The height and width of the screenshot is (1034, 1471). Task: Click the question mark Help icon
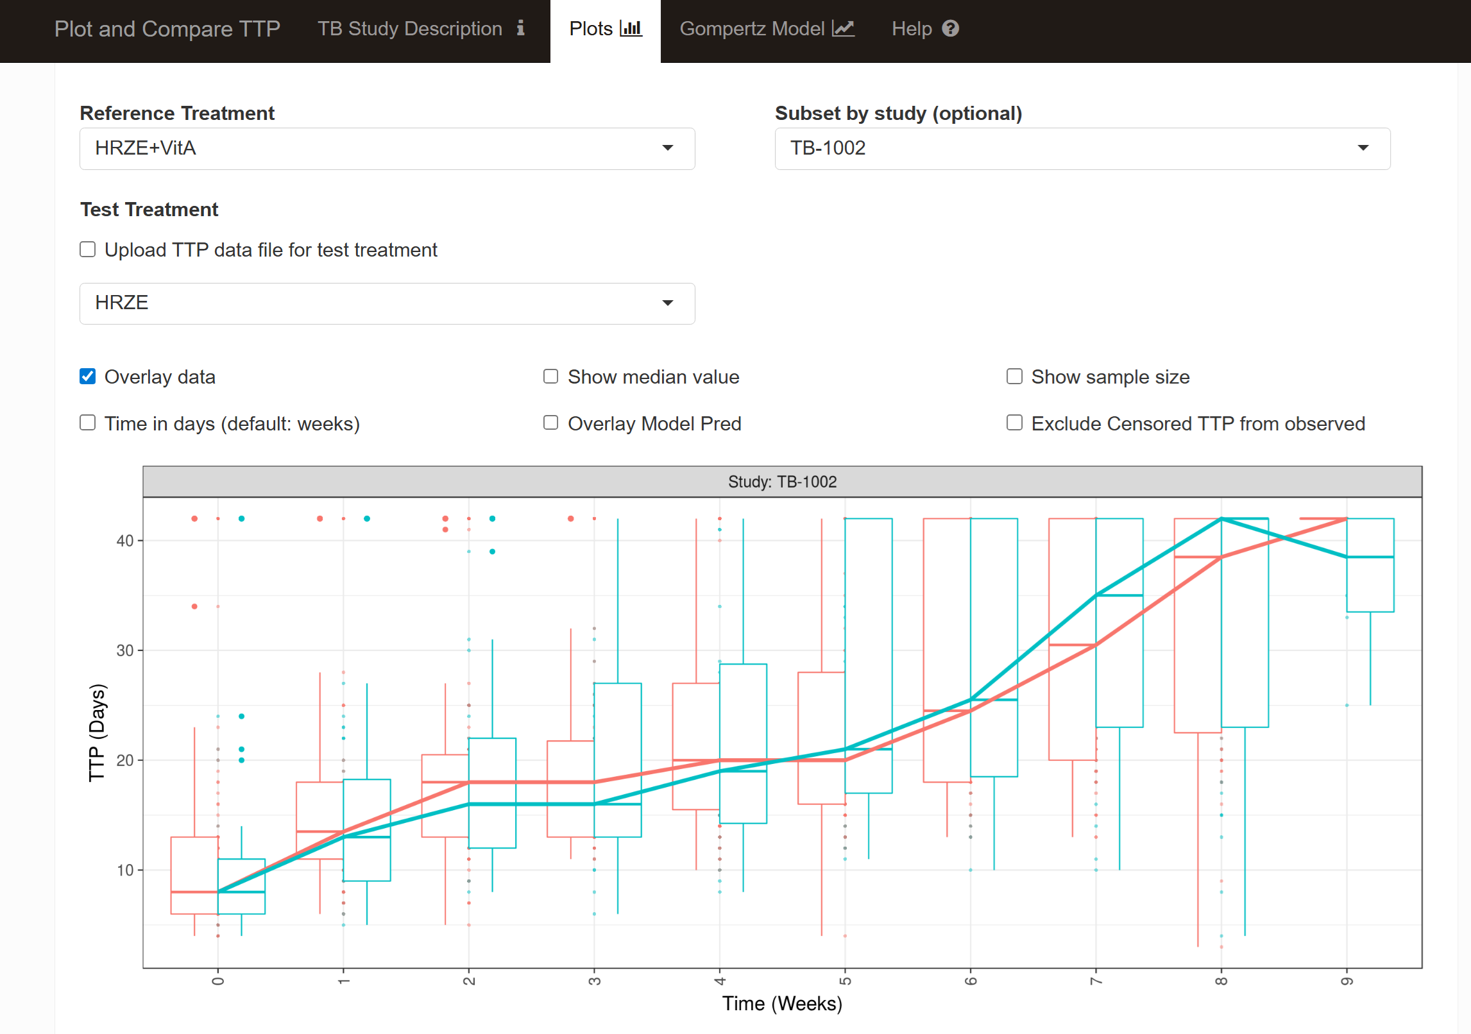click(x=950, y=28)
